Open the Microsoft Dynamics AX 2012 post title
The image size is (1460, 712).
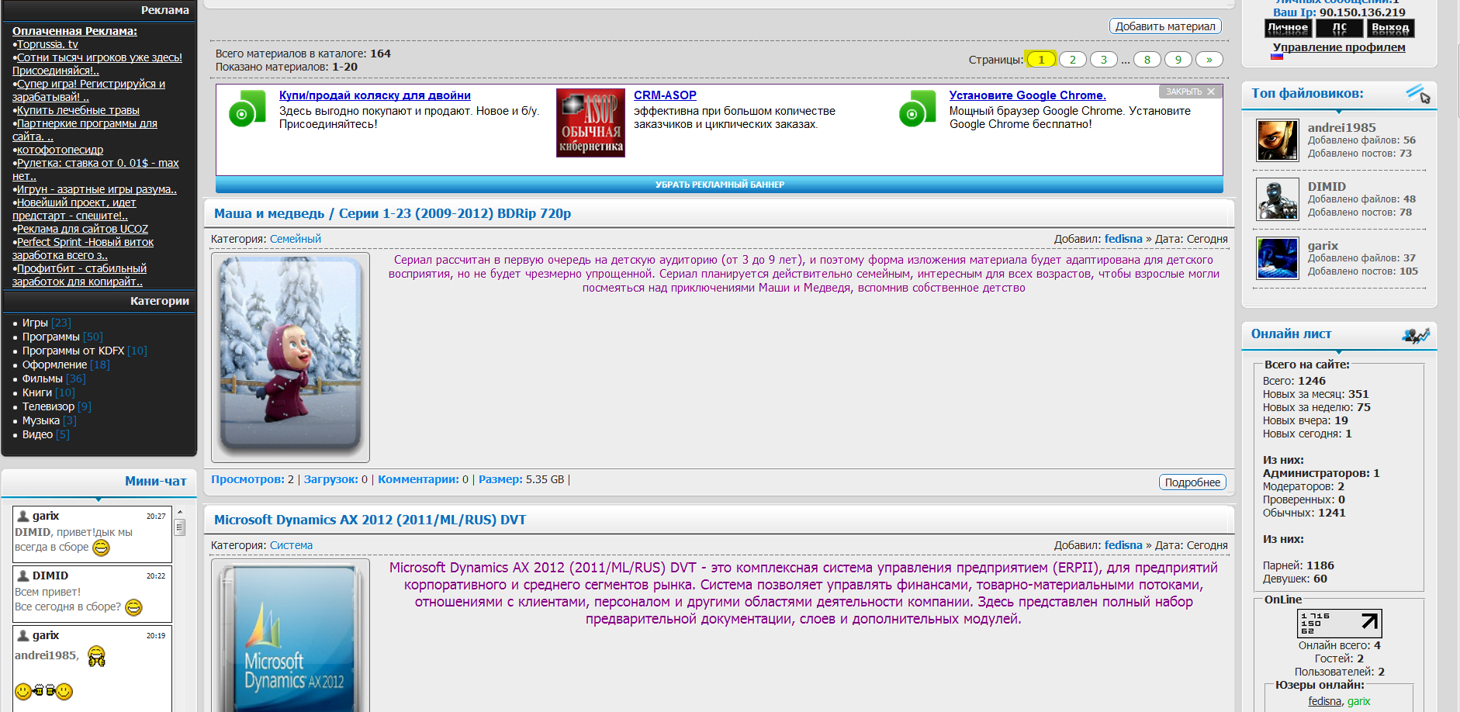tap(370, 520)
